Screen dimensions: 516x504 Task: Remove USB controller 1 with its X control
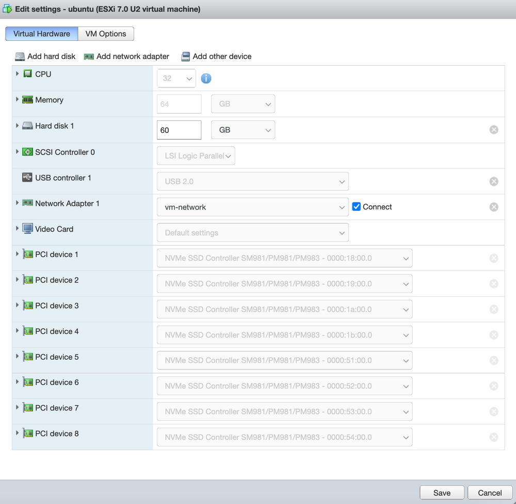tap(493, 181)
